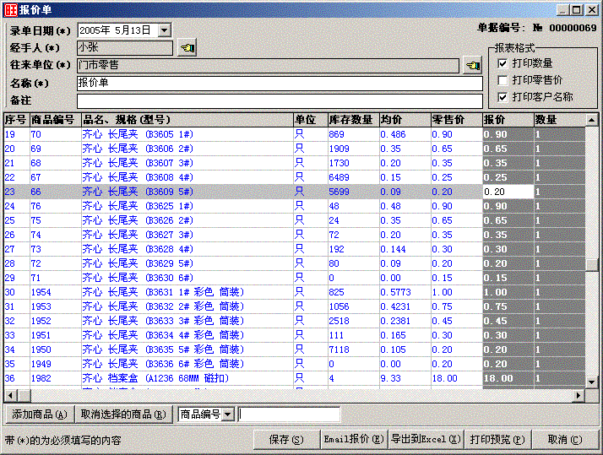
Task: Toggle the 打印数量 checkbox
Action: point(502,63)
